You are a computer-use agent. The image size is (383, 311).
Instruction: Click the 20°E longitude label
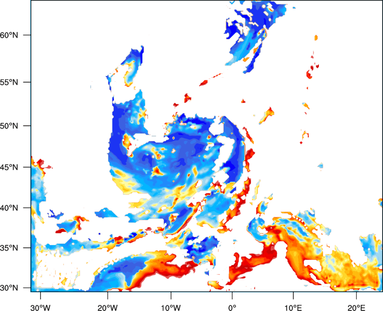[356, 308]
